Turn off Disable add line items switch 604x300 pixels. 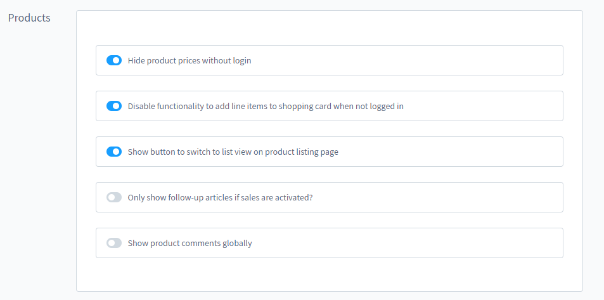(114, 106)
